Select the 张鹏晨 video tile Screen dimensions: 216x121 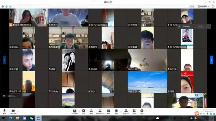click(x=147, y=38)
